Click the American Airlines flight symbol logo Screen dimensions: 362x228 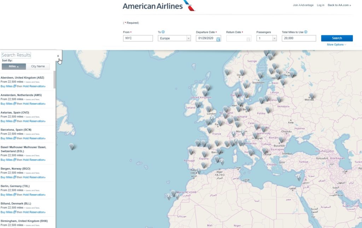188,5
